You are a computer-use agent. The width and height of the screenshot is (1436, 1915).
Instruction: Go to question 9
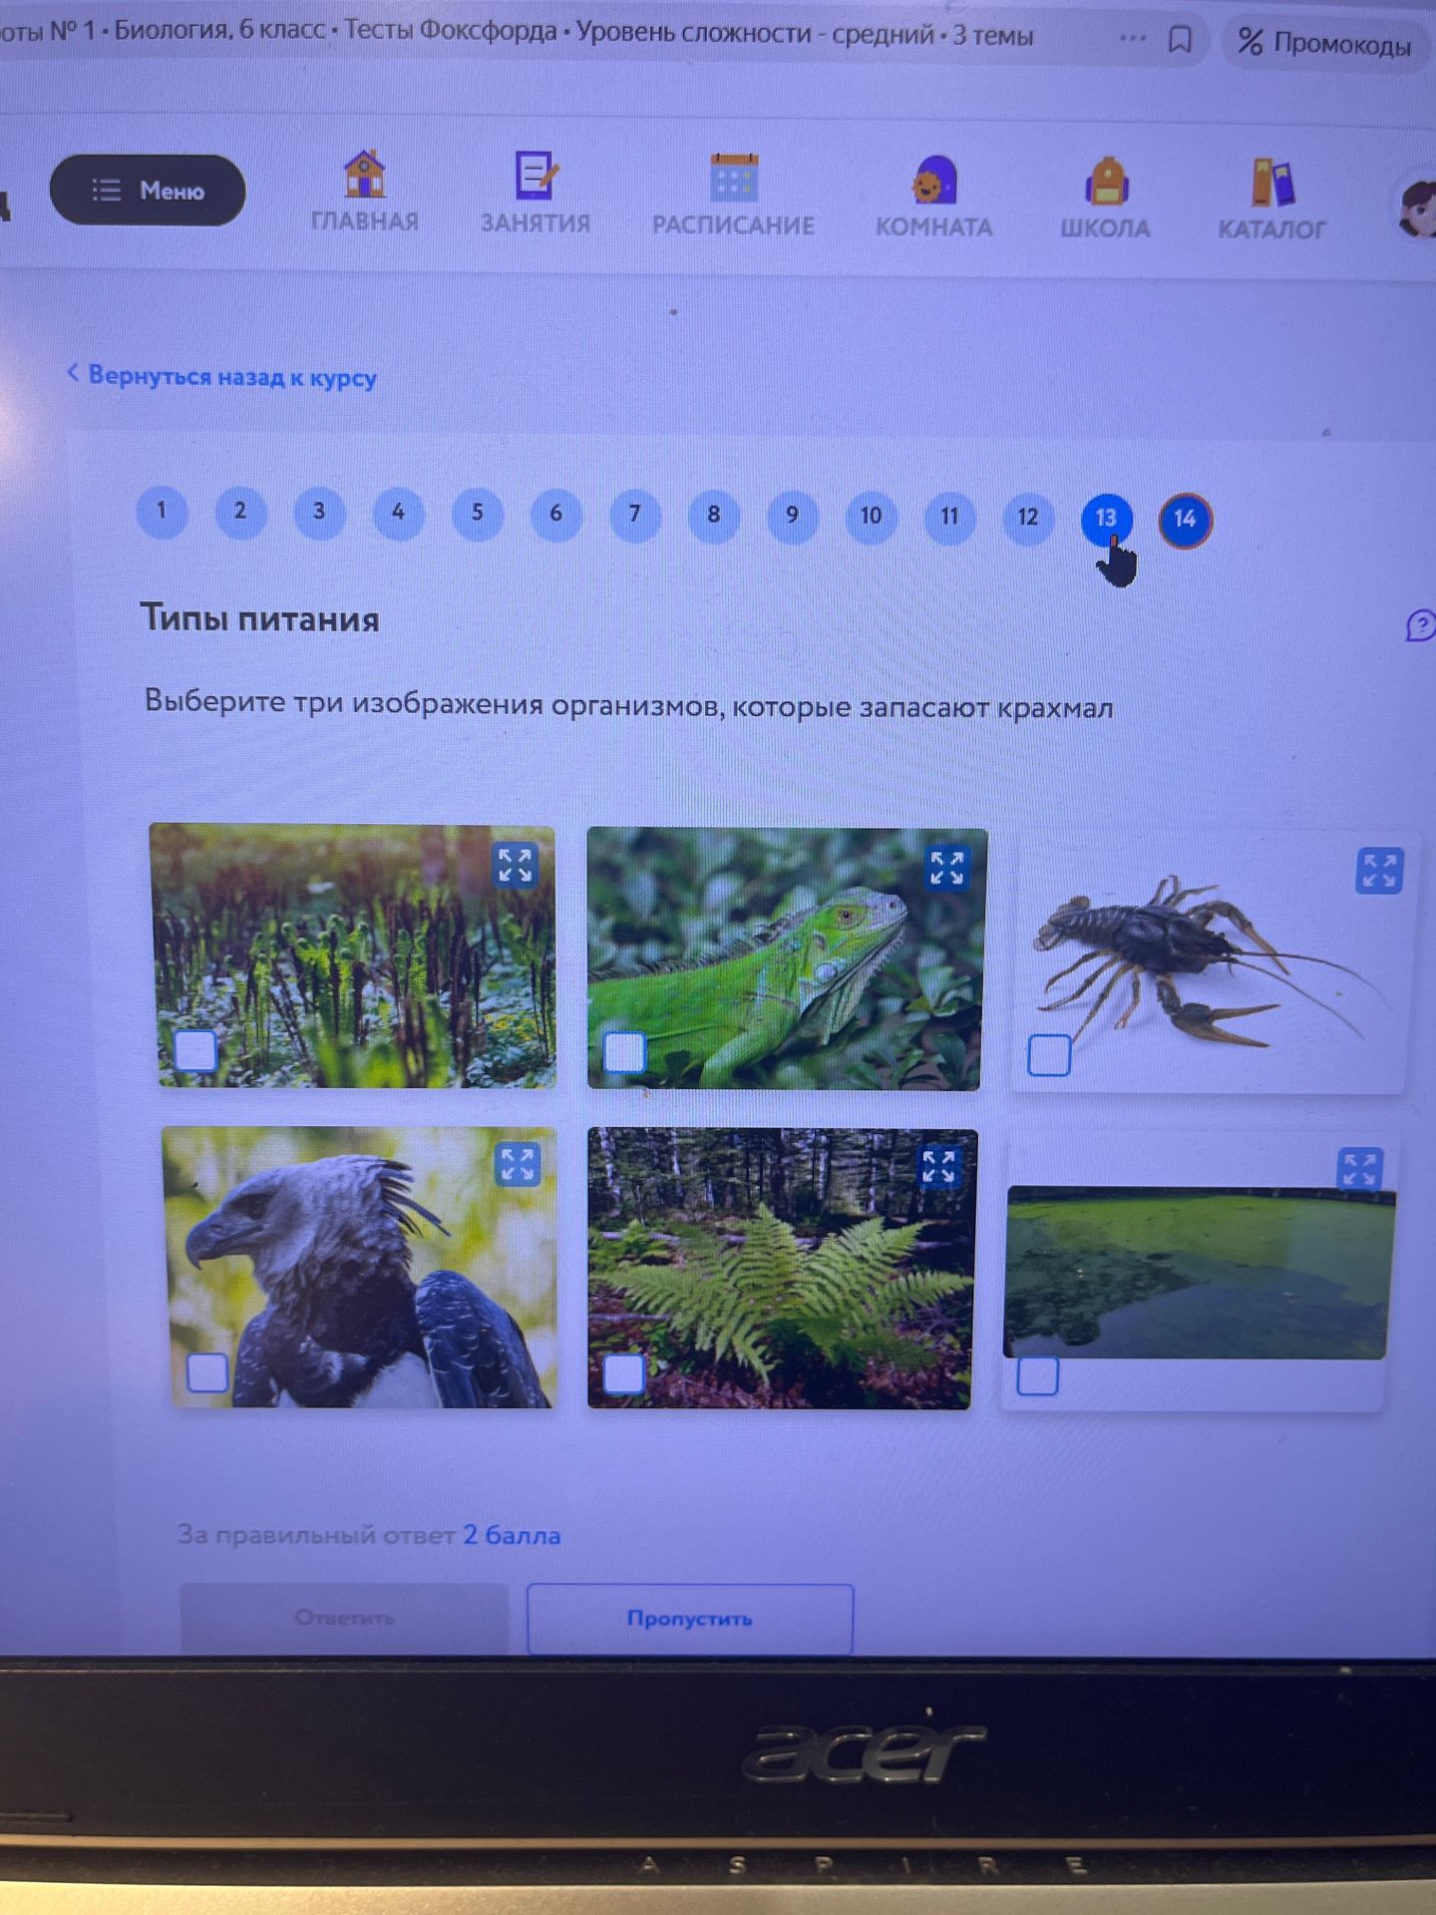[792, 517]
